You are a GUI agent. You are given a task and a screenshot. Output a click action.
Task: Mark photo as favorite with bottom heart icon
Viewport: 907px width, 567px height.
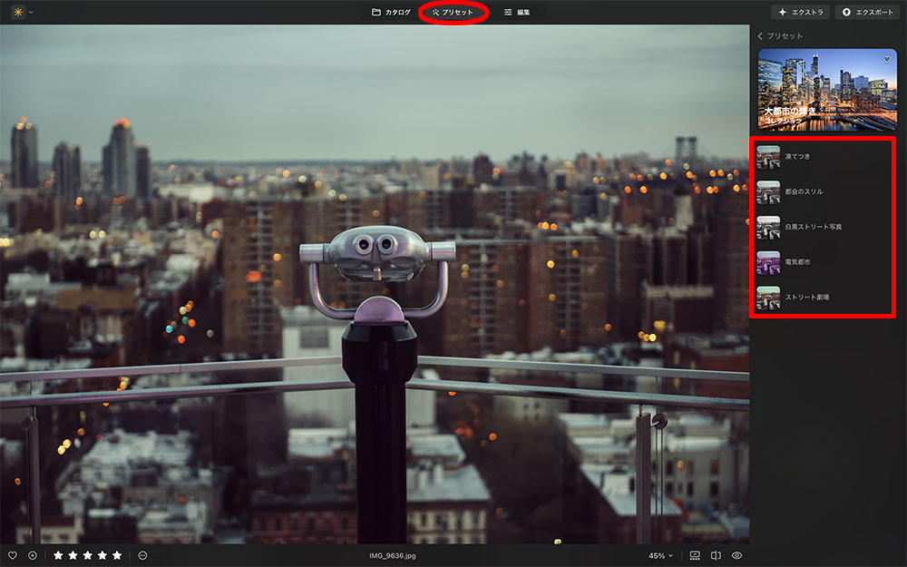13,555
